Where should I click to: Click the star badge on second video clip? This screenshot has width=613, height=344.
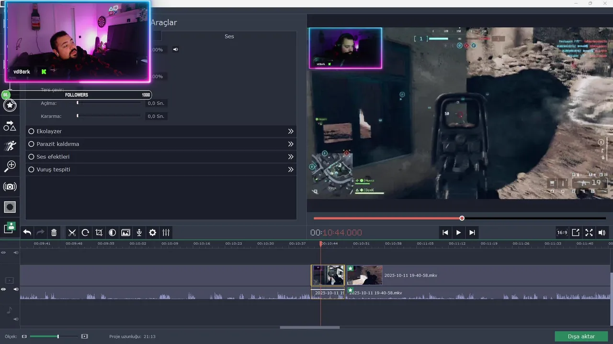tap(350, 269)
